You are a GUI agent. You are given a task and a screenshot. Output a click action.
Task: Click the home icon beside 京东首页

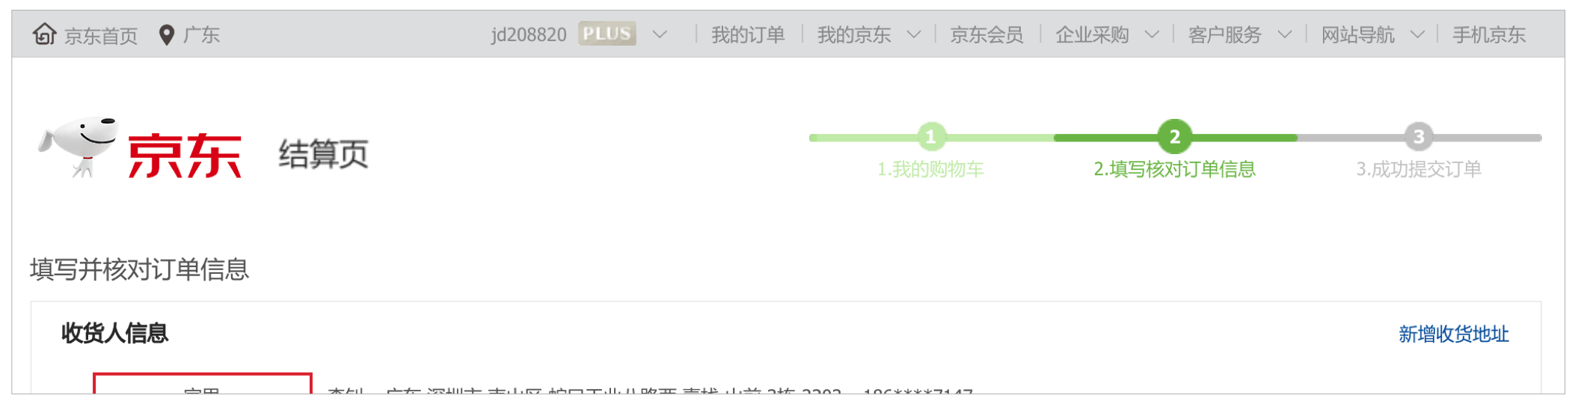[45, 34]
